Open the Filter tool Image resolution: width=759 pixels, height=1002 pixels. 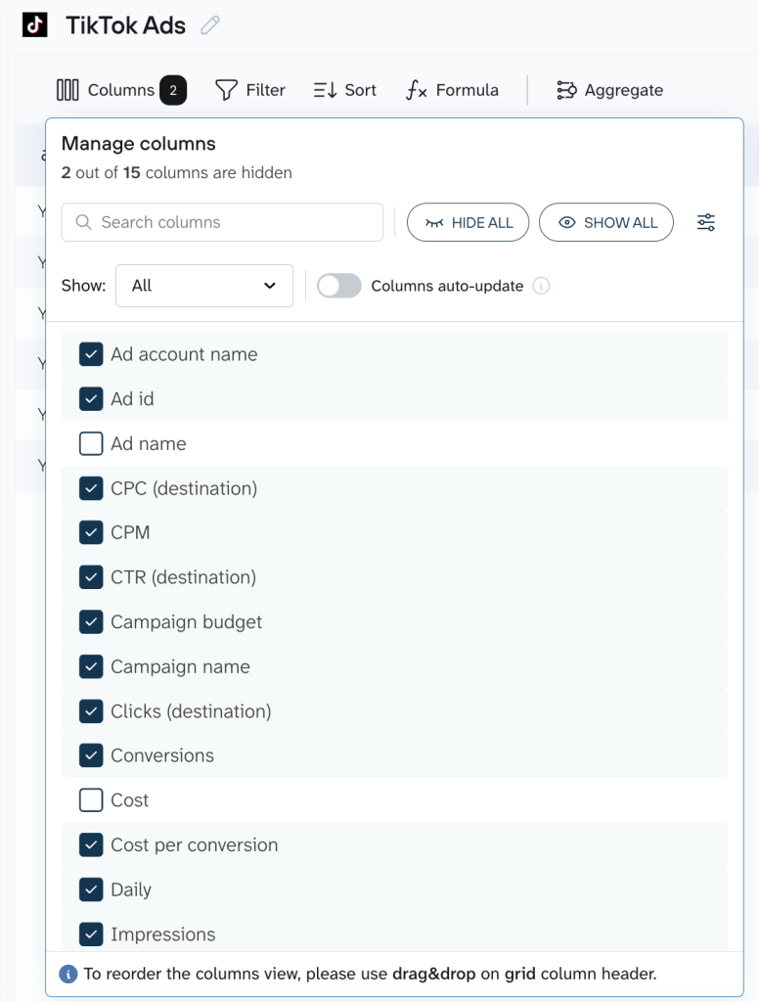250,89
